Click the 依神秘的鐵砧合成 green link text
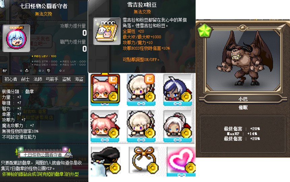The width and height of the screenshot is (290, 182). click(x=40, y=174)
